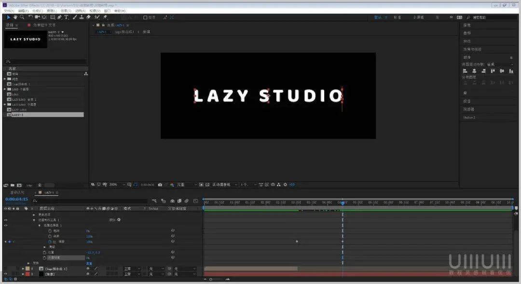The image size is (521, 284).
Task: Select the Puppet Pin tool
Action: tap(105, 17)
